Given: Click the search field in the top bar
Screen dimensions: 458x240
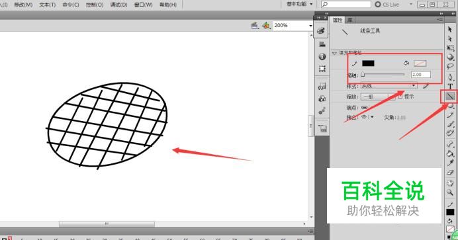Looking at the screenshot, I should 346,5.
